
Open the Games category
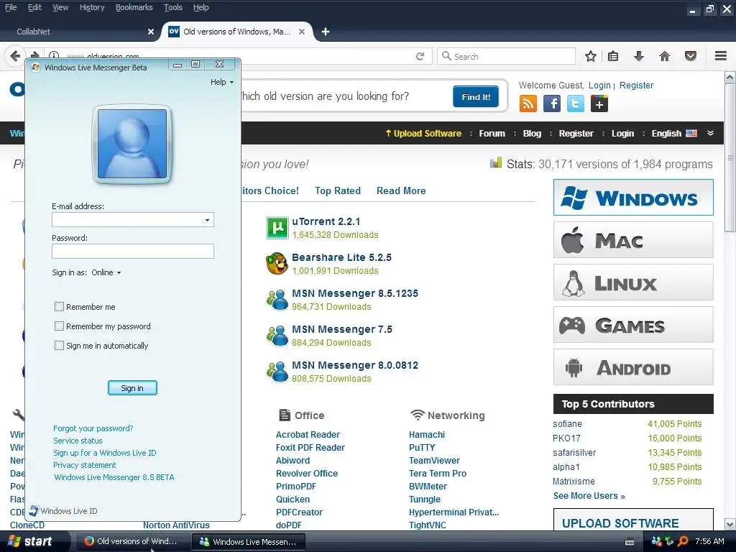pyautogui.click(x=633, y=324)
